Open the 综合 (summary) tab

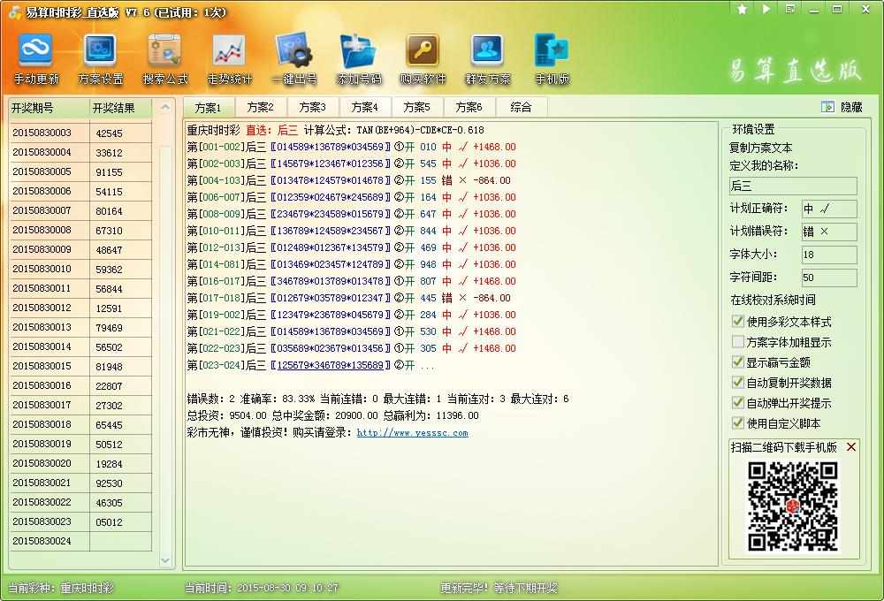522,106
